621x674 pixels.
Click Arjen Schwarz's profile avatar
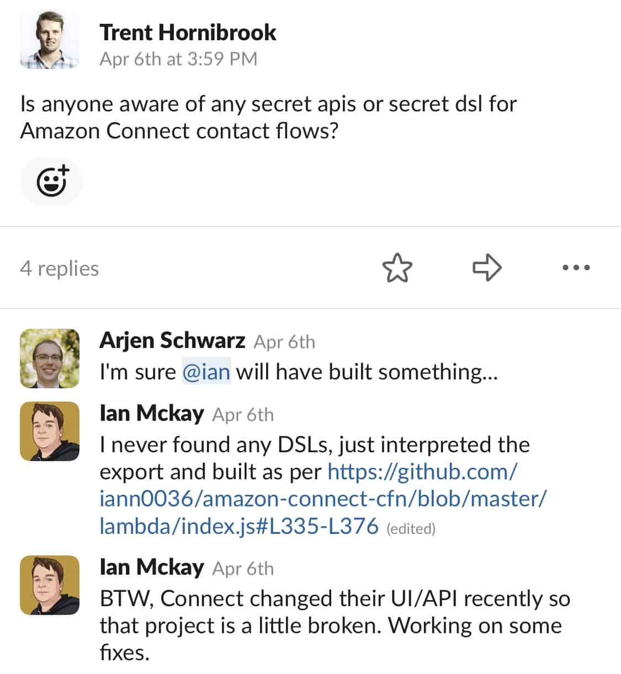[x=49, y=359]
